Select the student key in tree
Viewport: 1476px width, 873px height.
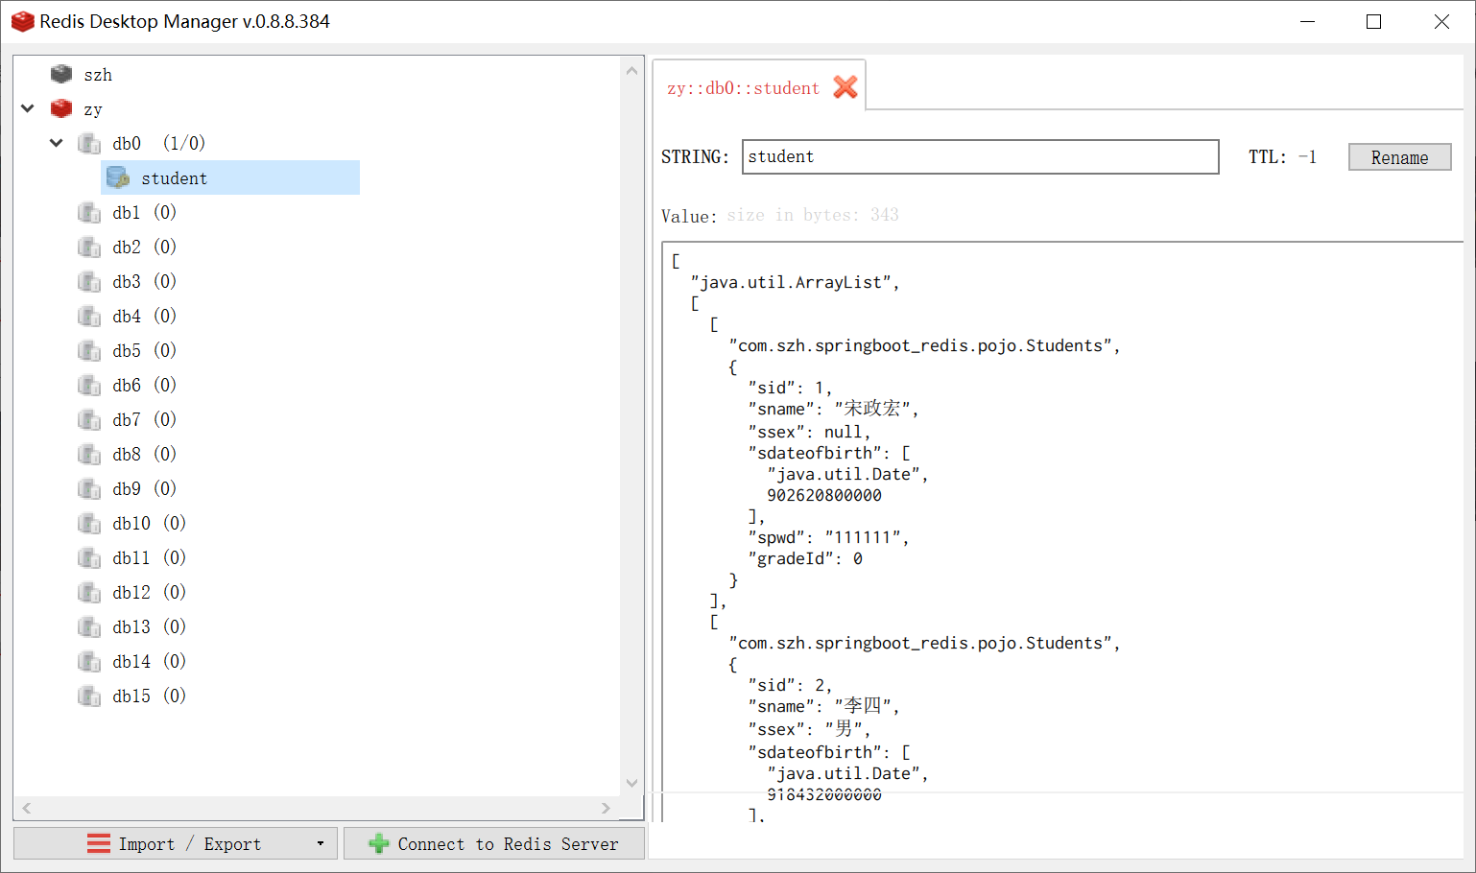click(x=230, y=177)
